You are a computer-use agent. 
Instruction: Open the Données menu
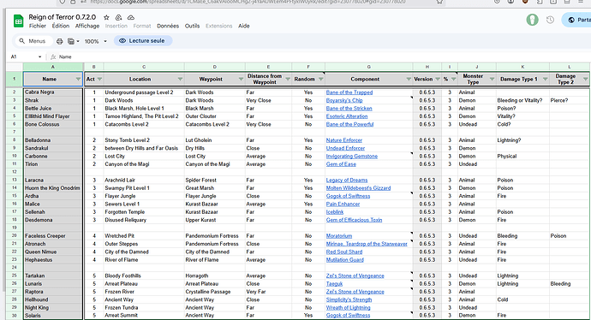click(x=168, y=26)
